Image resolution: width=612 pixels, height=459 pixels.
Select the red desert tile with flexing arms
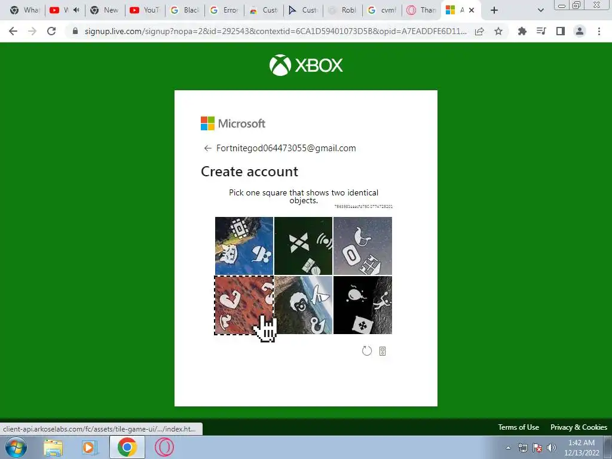(244, 305)
